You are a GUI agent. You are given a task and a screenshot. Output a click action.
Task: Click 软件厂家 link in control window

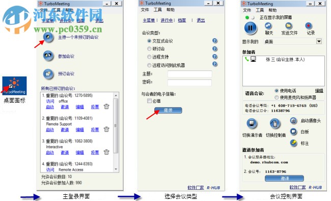tap(298, 187)
